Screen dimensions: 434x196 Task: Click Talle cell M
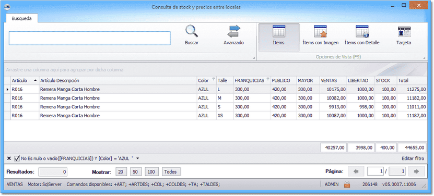(x=225, y=98)
